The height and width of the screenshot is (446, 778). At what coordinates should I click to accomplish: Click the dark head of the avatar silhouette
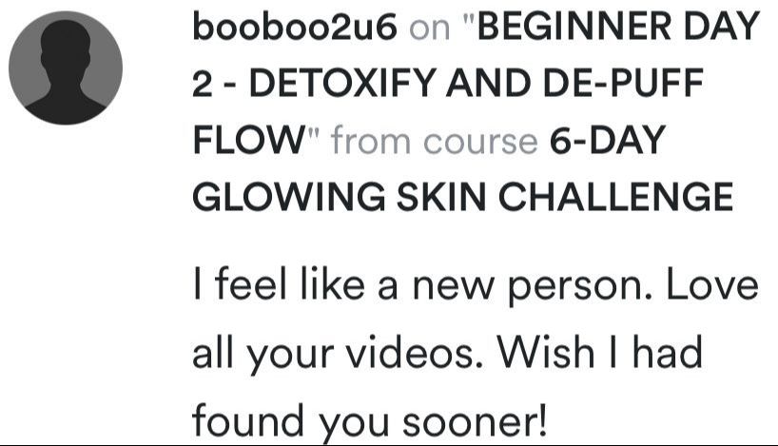[x=66, y=46]
